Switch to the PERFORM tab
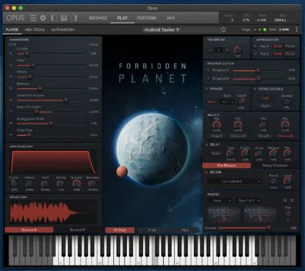Viewport: 305px width, 271px height. tap(147, 18)
